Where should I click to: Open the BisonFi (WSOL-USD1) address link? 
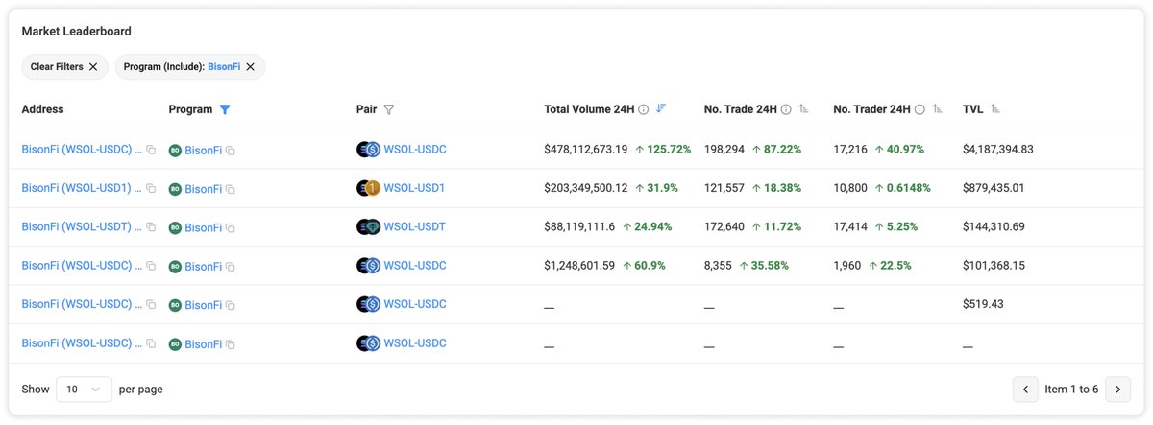pyautogui.click(x=82, y=188)
